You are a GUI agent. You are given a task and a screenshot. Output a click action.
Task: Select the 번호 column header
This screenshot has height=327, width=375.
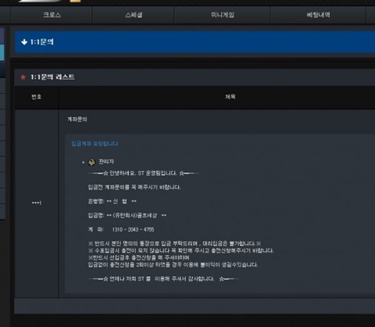pyautogui.click(x=37, y=97)
